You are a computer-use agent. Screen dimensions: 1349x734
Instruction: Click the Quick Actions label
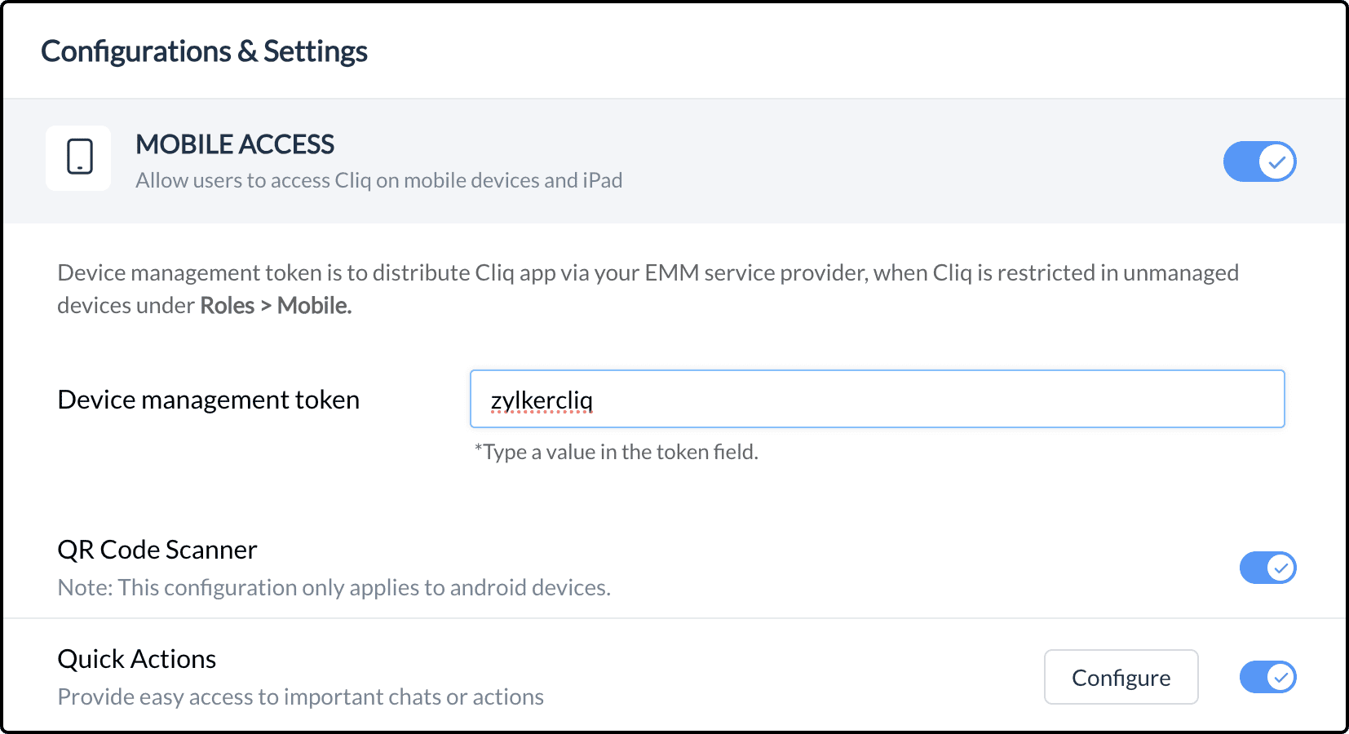click(137, 659)
